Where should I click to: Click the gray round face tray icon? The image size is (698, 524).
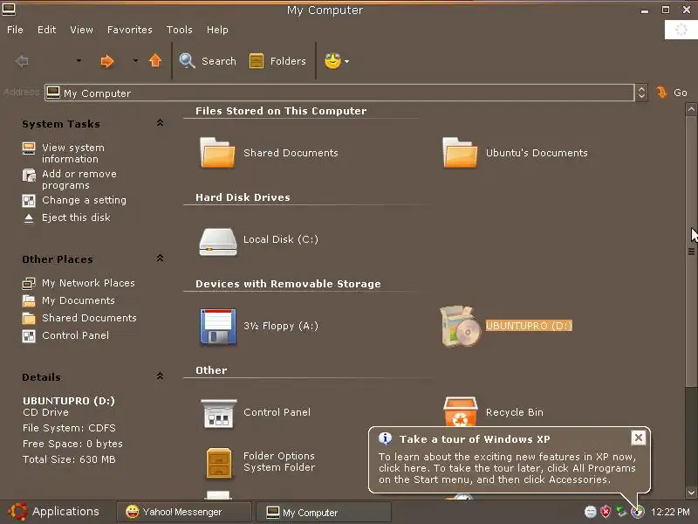591,512
